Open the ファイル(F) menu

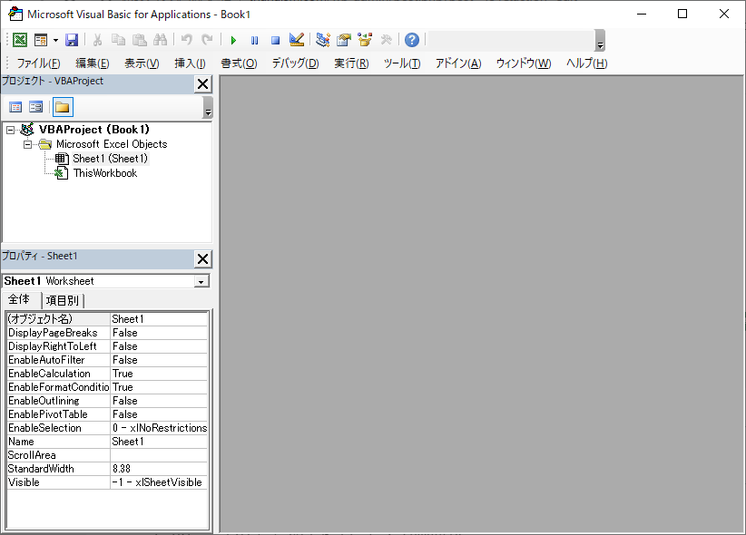(38, 63)
